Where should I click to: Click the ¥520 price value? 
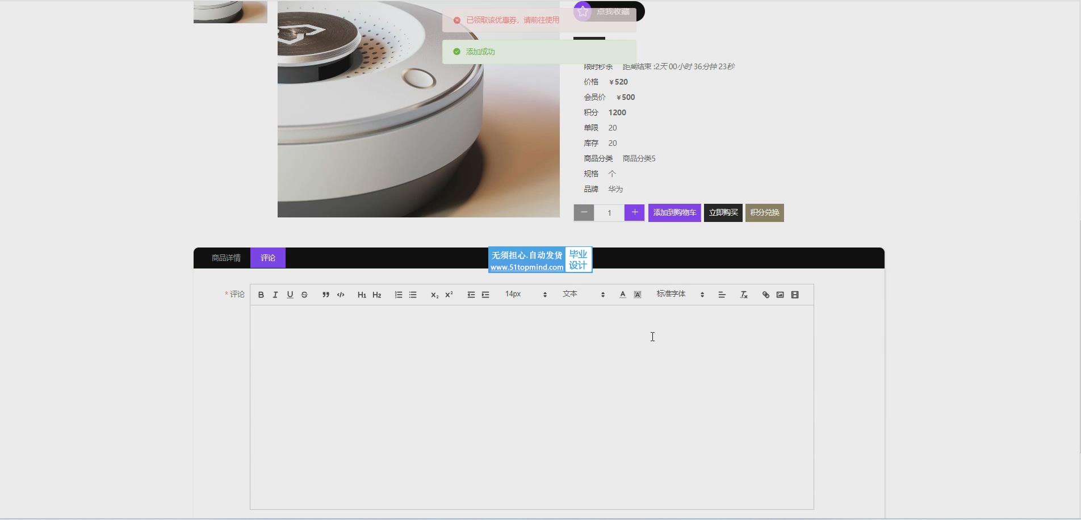618,82
